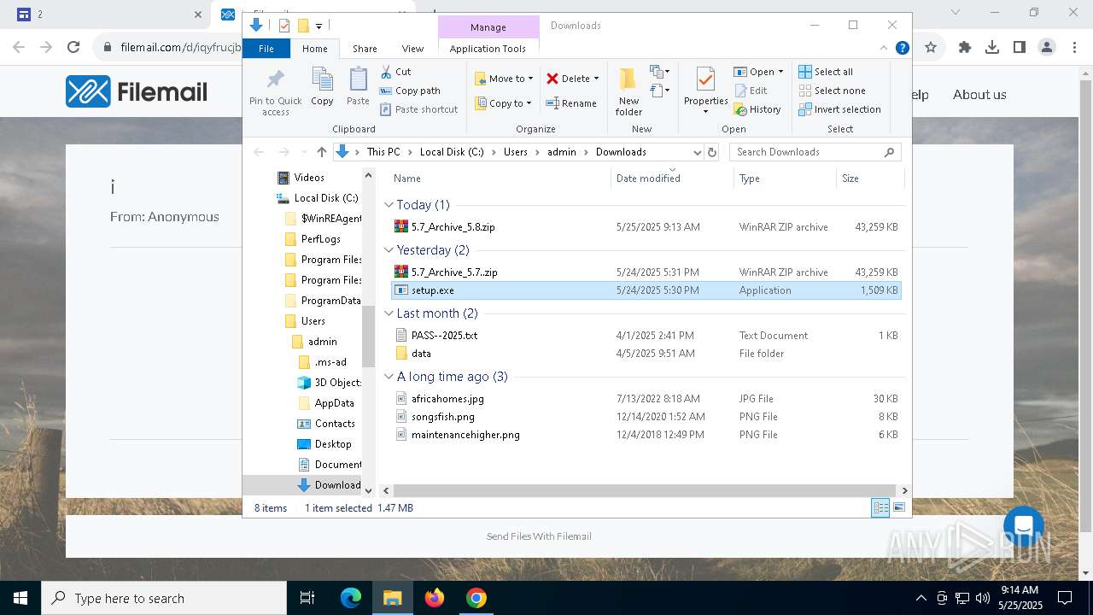Click Select all
Image resolution: width=1093 pixels, height=615 pixels.
pyautogui.click(x=826, y=72)
